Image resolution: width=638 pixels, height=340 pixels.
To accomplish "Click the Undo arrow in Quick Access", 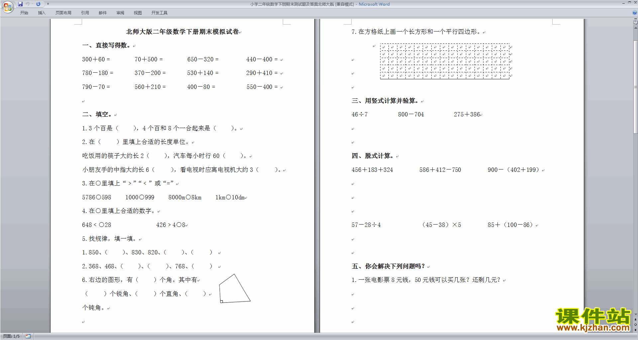I will point(28,4).
